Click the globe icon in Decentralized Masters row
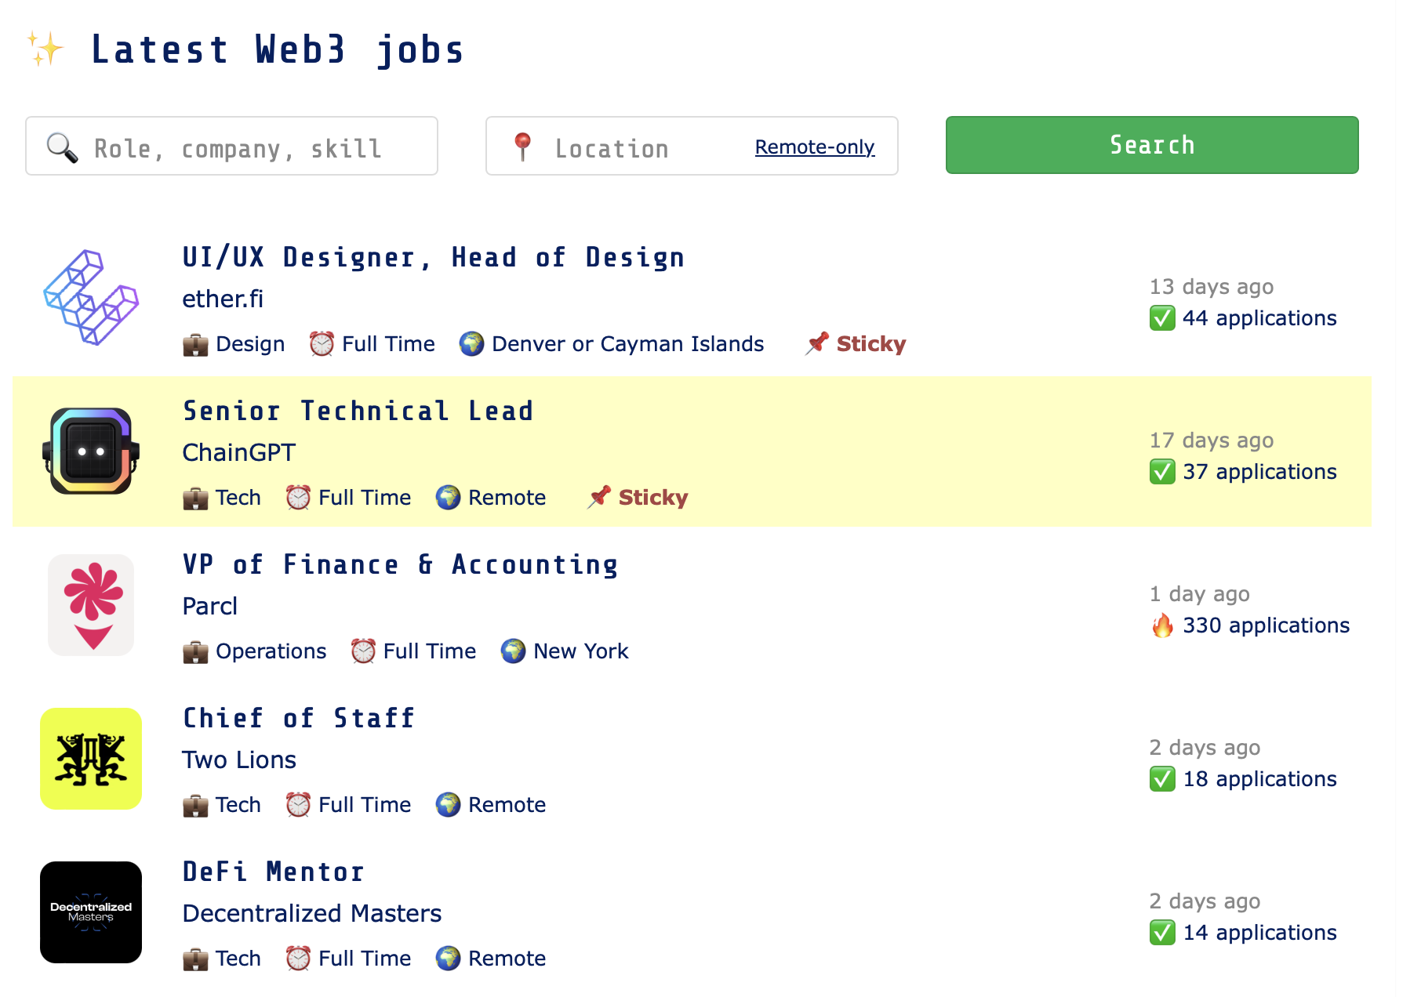Image resolution: width=1421 pixels, height=997 pixels. coord(448,959)
